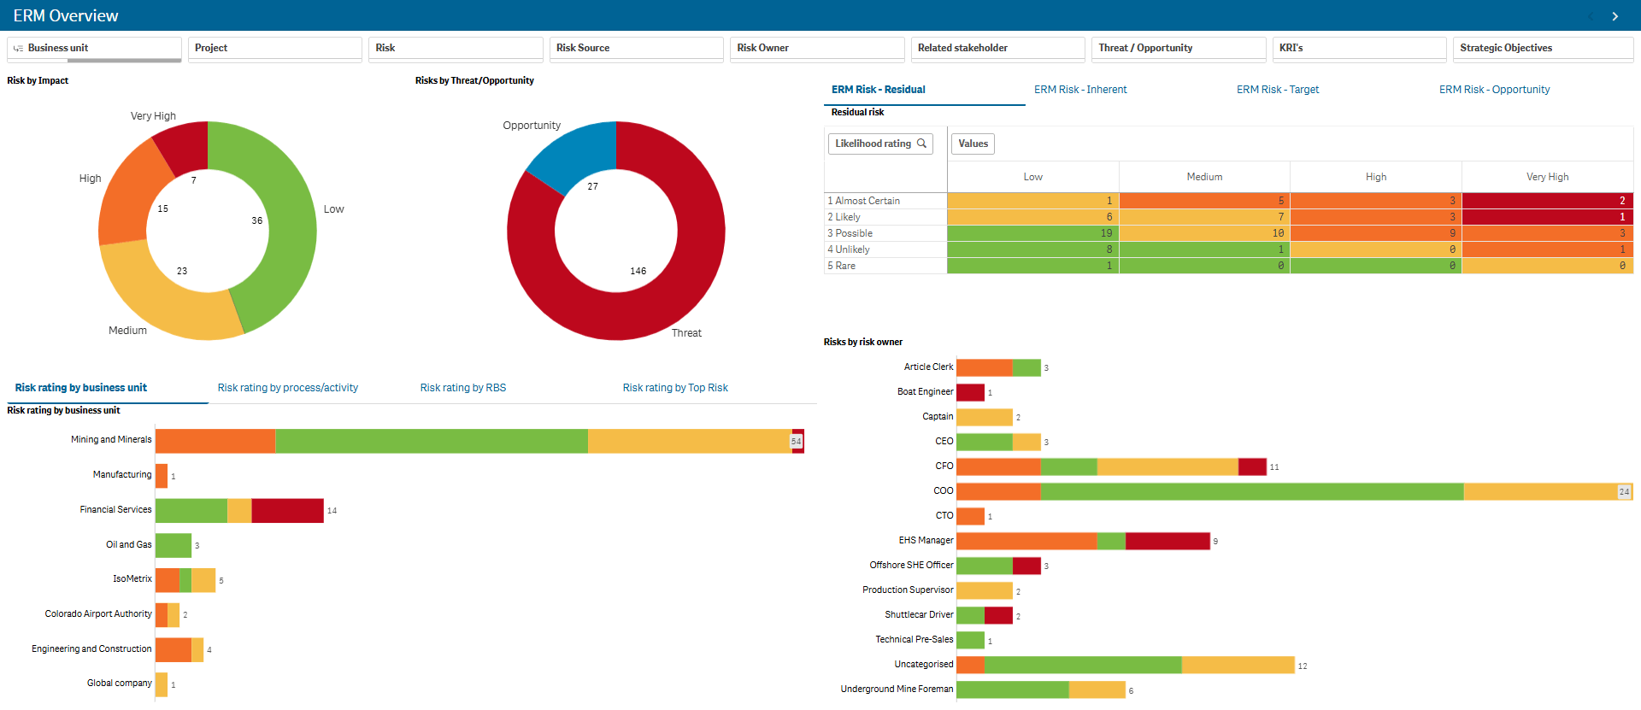Click the Values button in pivot table
The width and height of the screenshot is (1641, 710).
click(973, 144)
